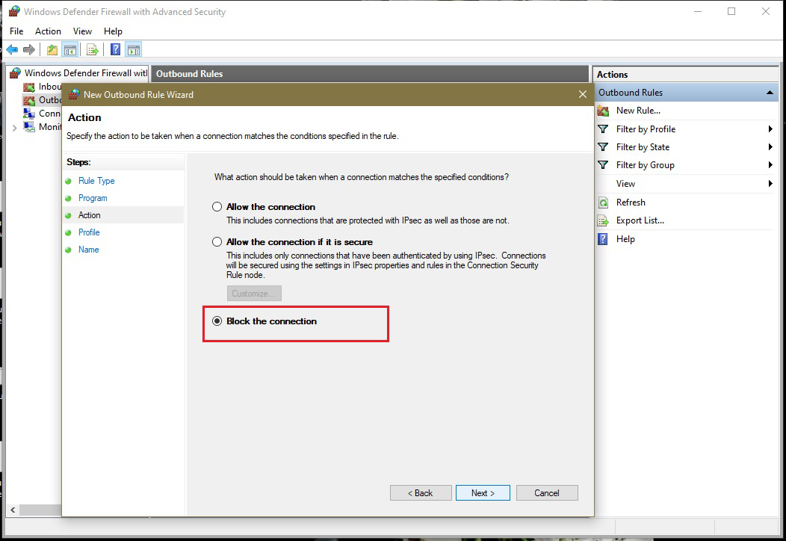Maximize the firewall main window

coord(731,11)
